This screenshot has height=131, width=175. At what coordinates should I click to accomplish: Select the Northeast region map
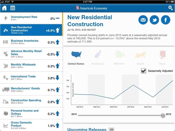(98, 54)
